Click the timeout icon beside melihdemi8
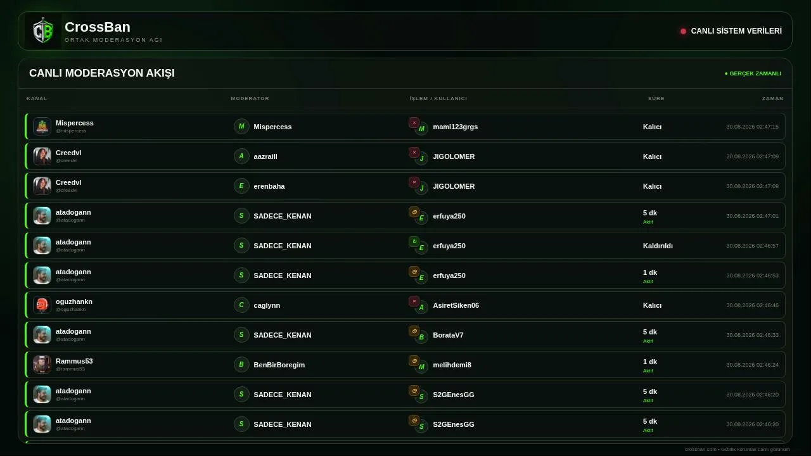The height and width of the screenshot is (456, 811). click(414, 361)
